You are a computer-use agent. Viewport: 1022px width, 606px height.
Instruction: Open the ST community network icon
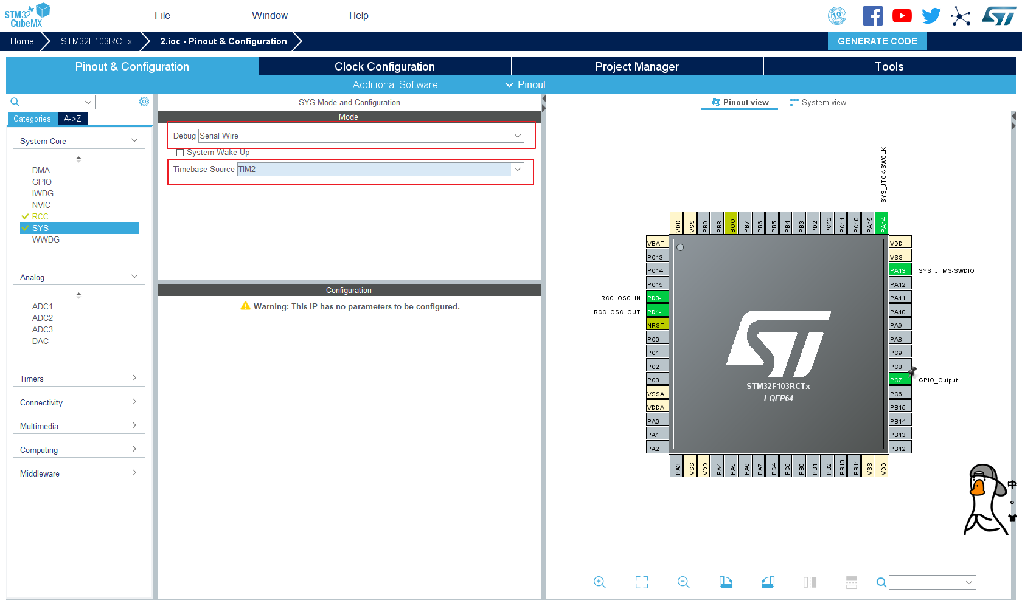961,16
